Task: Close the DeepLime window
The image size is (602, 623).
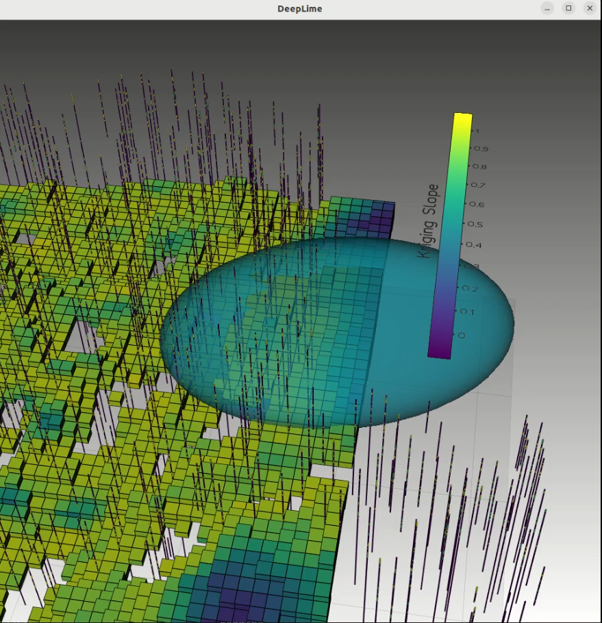Action: coord(590,8)
